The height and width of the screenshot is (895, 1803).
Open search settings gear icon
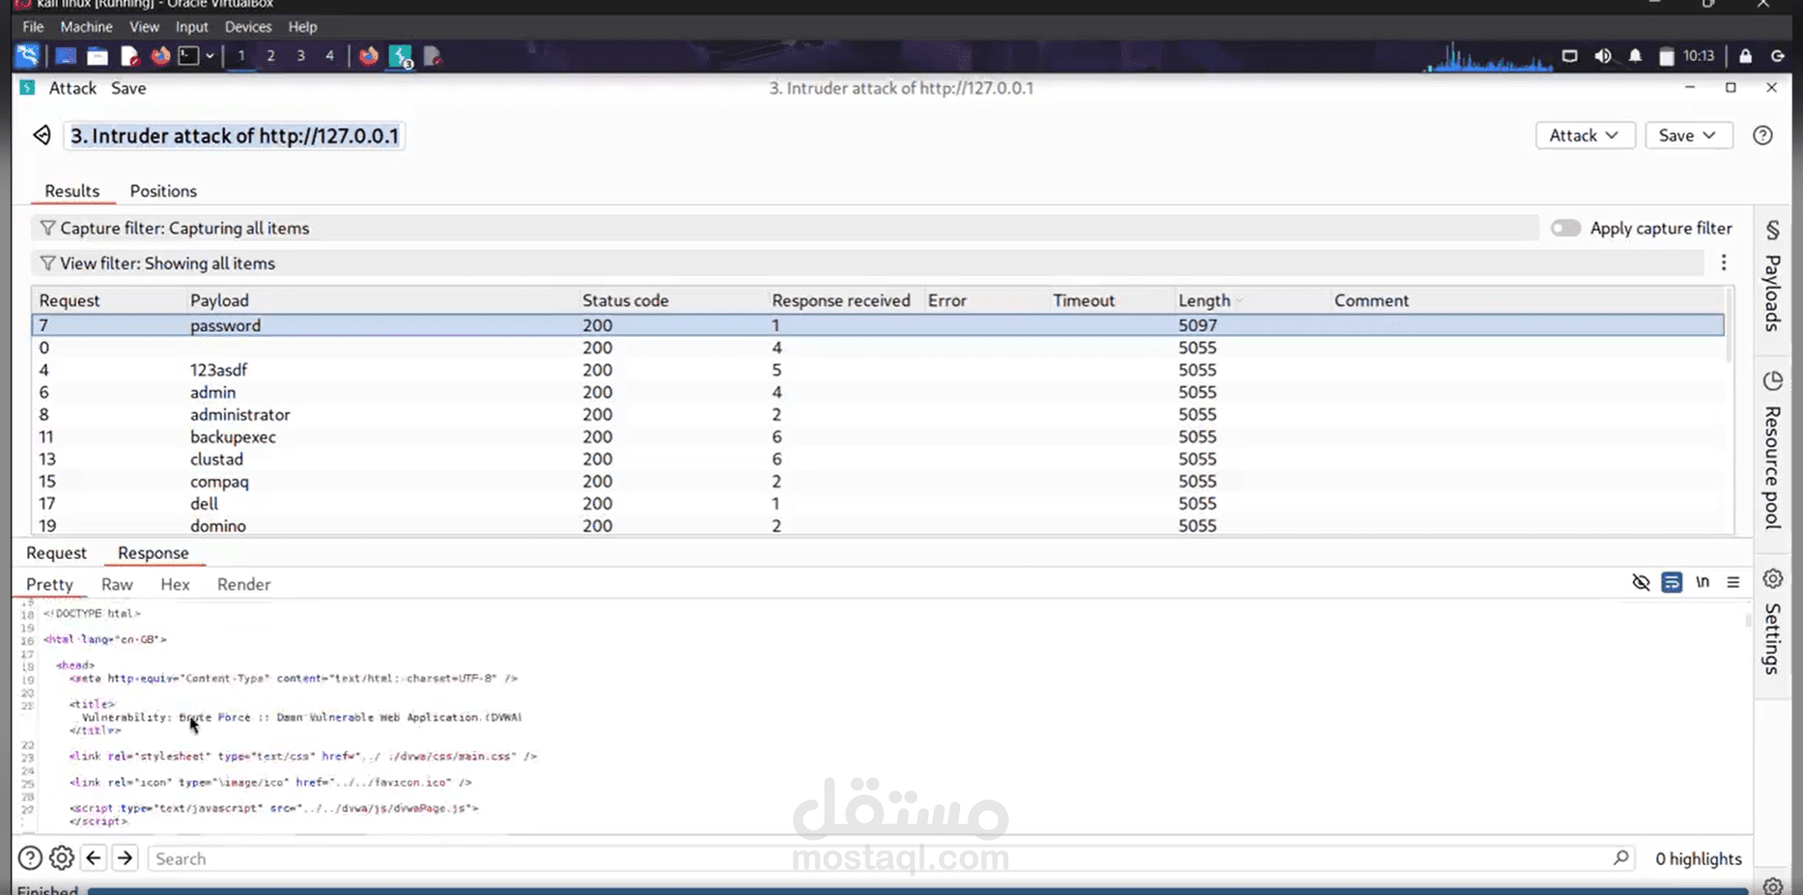(62, 858)
